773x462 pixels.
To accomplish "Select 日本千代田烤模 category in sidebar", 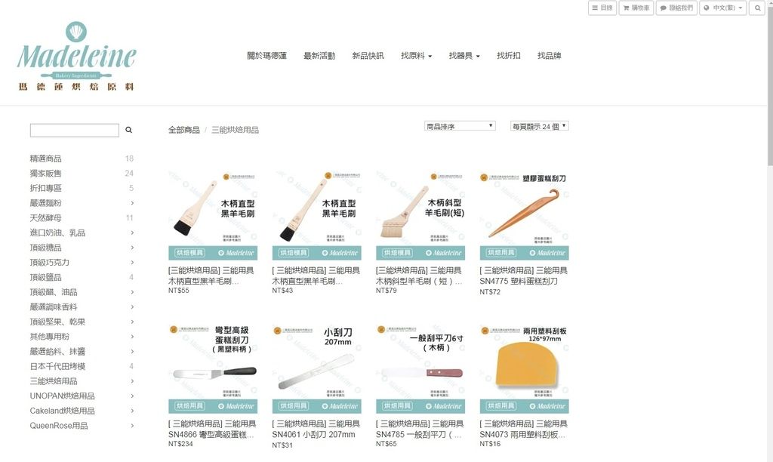I will (x=57, y=366).
